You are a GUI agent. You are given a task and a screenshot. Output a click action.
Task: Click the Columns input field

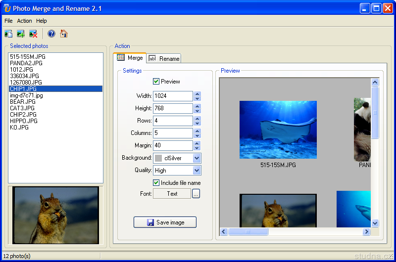pos(173,133)
